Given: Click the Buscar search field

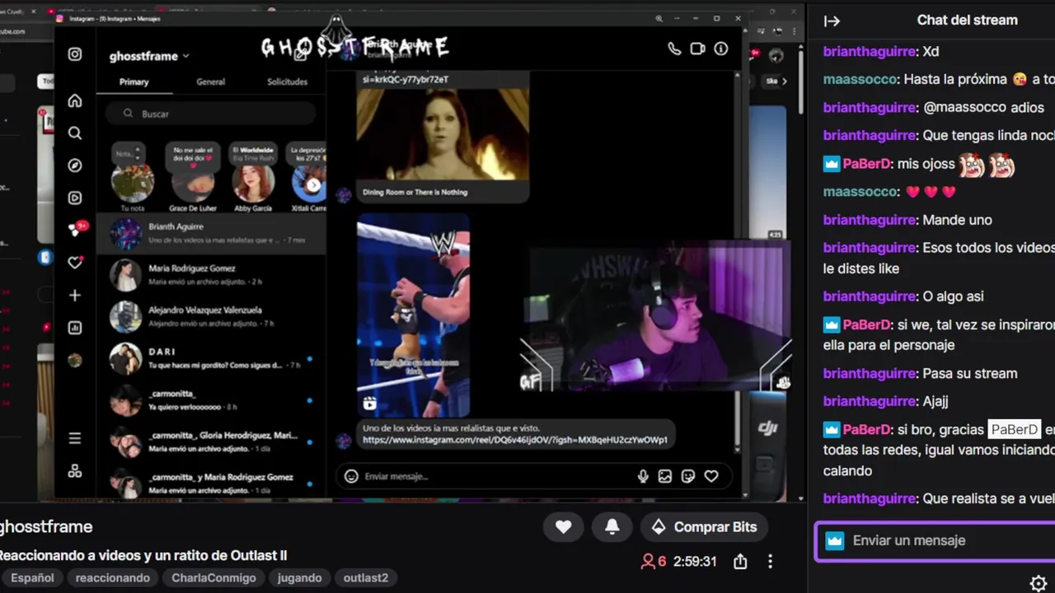Looking at the screenshot, I should coord(211,114).
